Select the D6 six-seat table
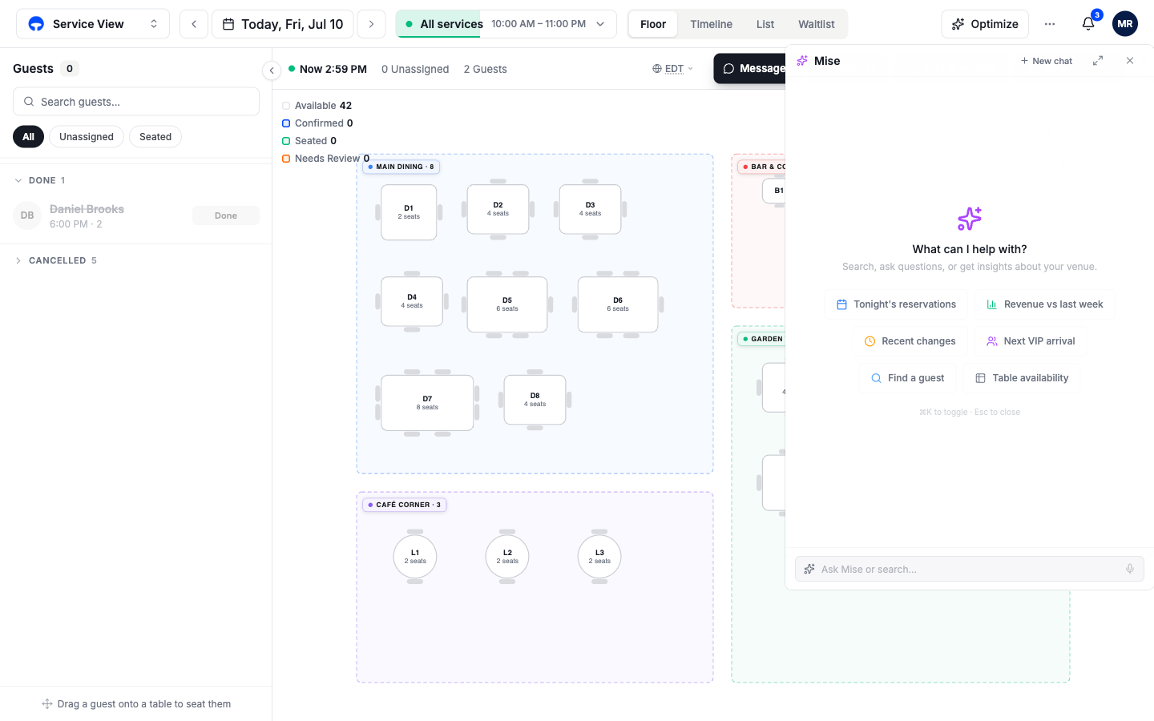The height and width of the screenshot is (721, 1154). coord(618,304)
